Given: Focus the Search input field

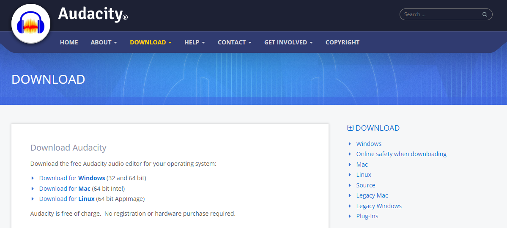Looking at the screenshot, I should tap(446, 14).
